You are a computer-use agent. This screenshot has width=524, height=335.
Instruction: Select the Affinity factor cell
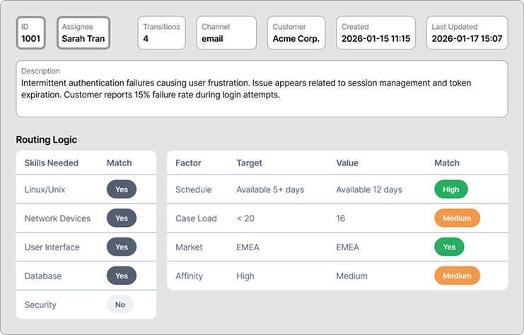[x=189, y=276]
